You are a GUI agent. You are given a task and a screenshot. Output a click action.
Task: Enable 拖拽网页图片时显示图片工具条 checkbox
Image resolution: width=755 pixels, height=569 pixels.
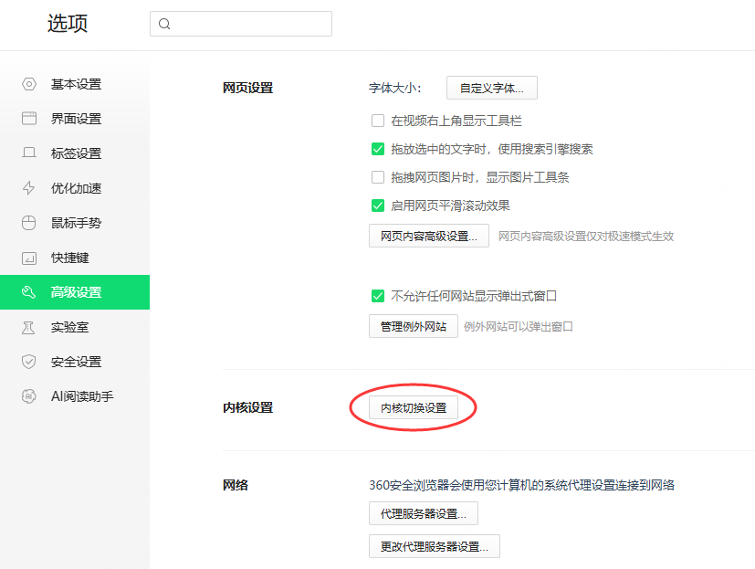[377, 177]
